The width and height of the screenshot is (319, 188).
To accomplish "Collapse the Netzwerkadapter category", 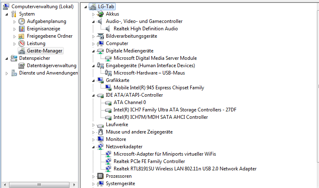I will (93, 147).
